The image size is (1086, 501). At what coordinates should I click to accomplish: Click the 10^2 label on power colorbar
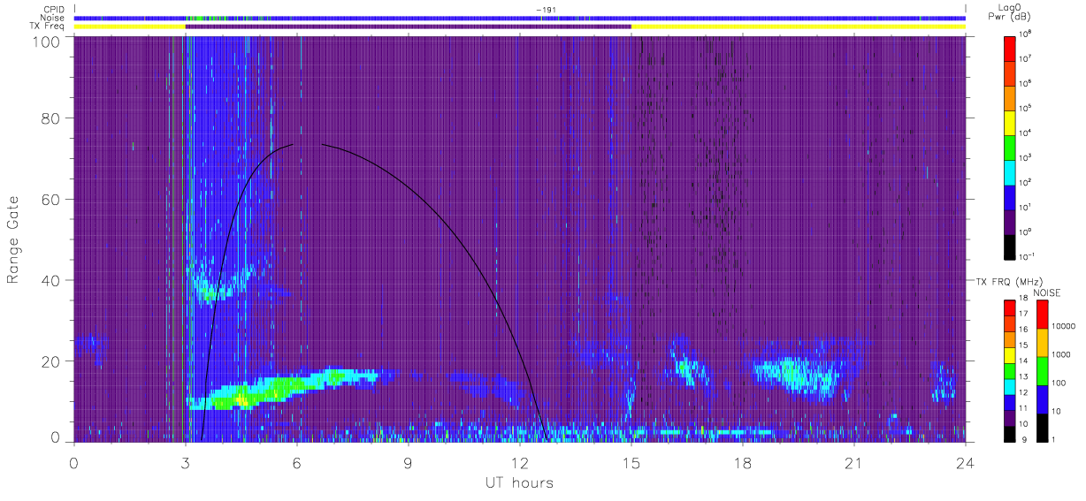pyautogui.click(x=1027, y=182)
